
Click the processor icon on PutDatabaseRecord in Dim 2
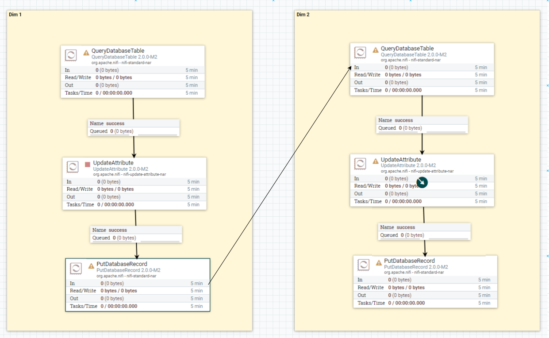[x=363, y=265]
